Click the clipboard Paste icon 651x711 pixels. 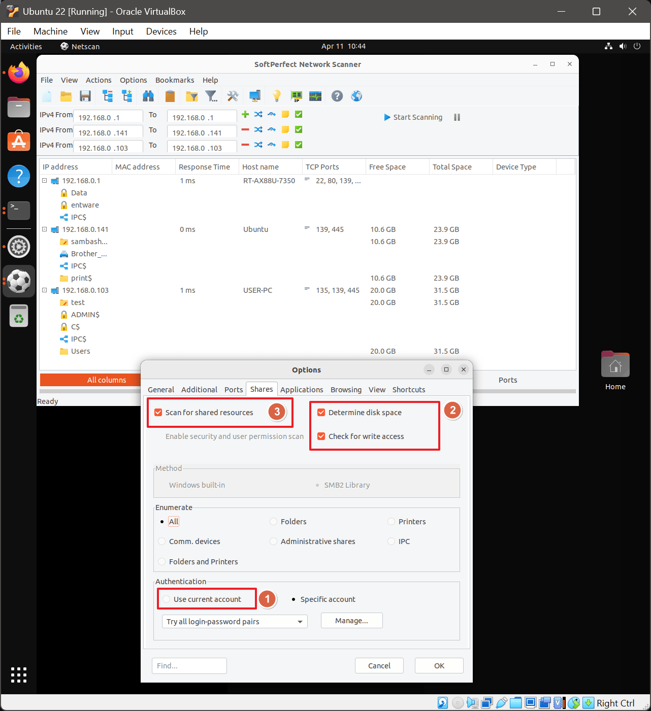tap(170, 96)
